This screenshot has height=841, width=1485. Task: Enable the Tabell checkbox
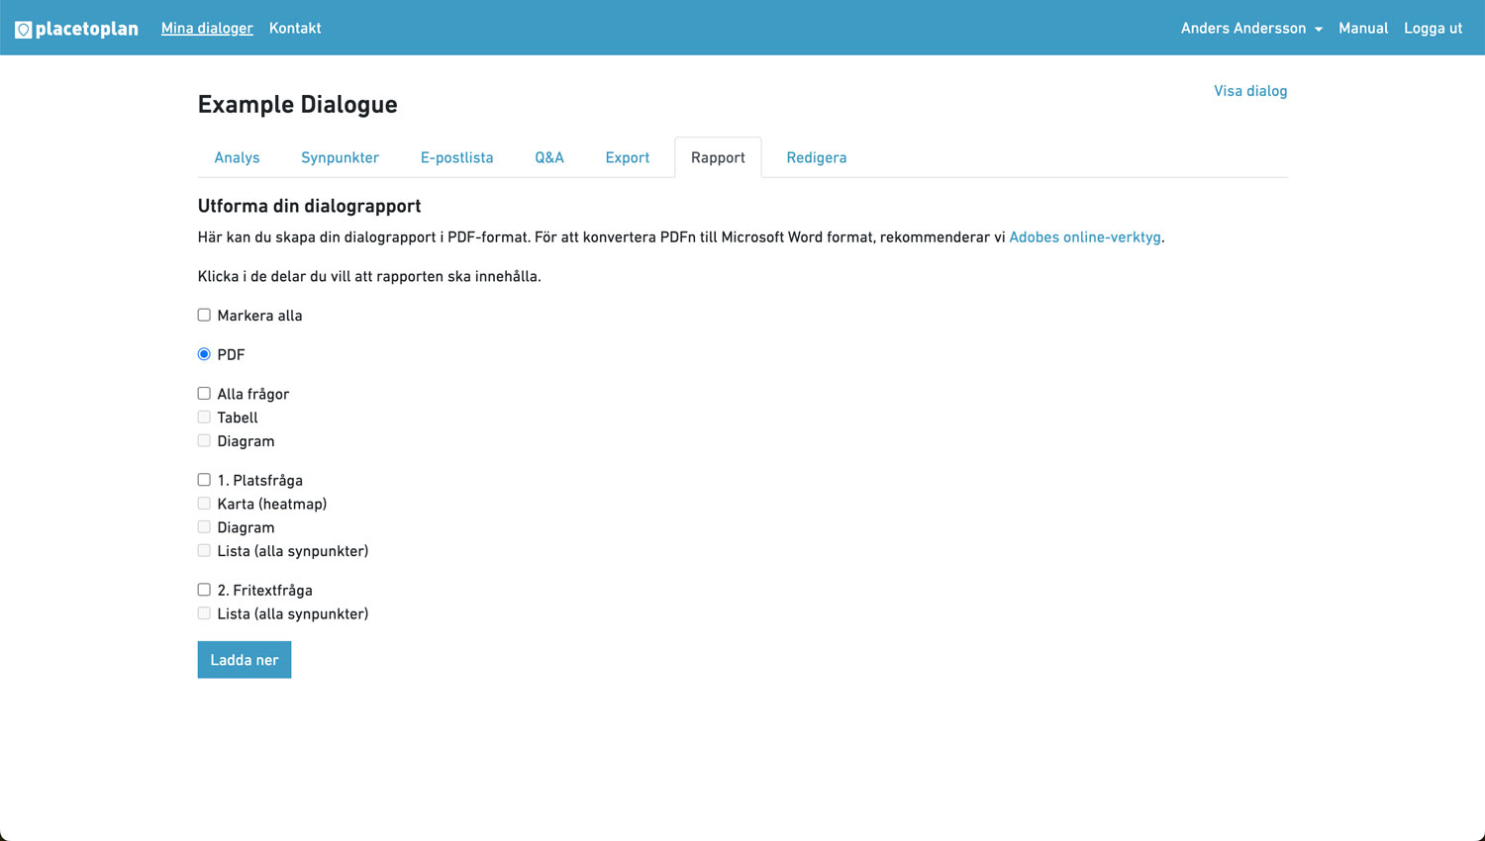(204, 417)
